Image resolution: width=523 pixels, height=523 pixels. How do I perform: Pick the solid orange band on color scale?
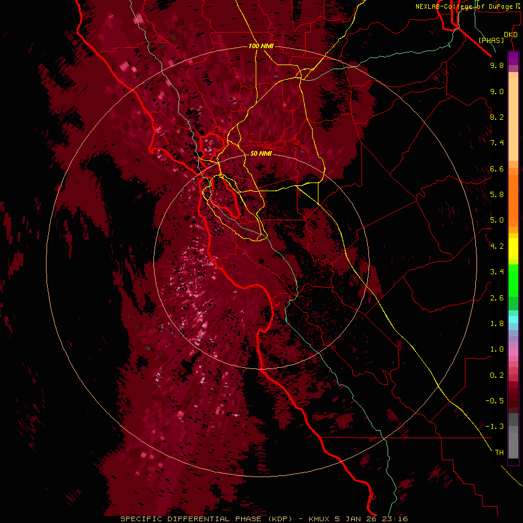(x=513, y=201)
